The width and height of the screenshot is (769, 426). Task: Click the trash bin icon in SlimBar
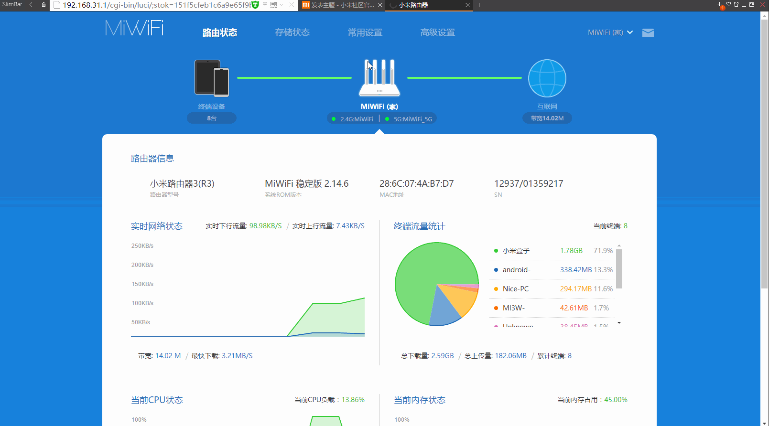43,5
